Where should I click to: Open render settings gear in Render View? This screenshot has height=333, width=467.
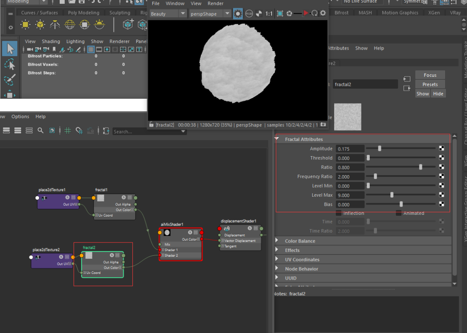pos(323,14)
